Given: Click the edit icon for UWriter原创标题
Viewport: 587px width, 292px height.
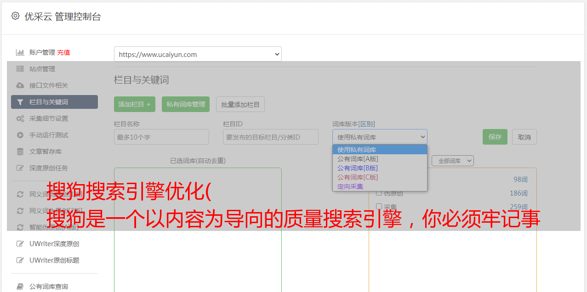Looking at the screenshot, I should (x=20, y=260).
